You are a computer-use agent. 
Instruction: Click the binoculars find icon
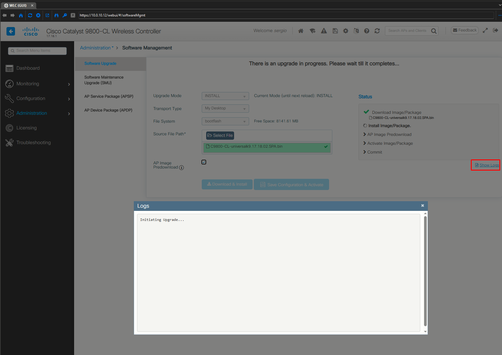tap(56, 15)
